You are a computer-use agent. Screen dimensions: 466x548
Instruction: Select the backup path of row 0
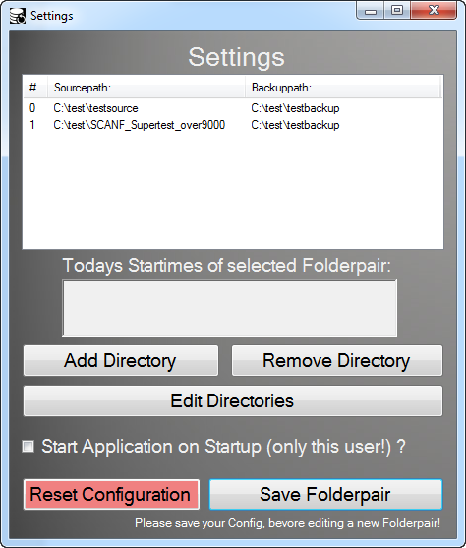[x=295, y=108]
